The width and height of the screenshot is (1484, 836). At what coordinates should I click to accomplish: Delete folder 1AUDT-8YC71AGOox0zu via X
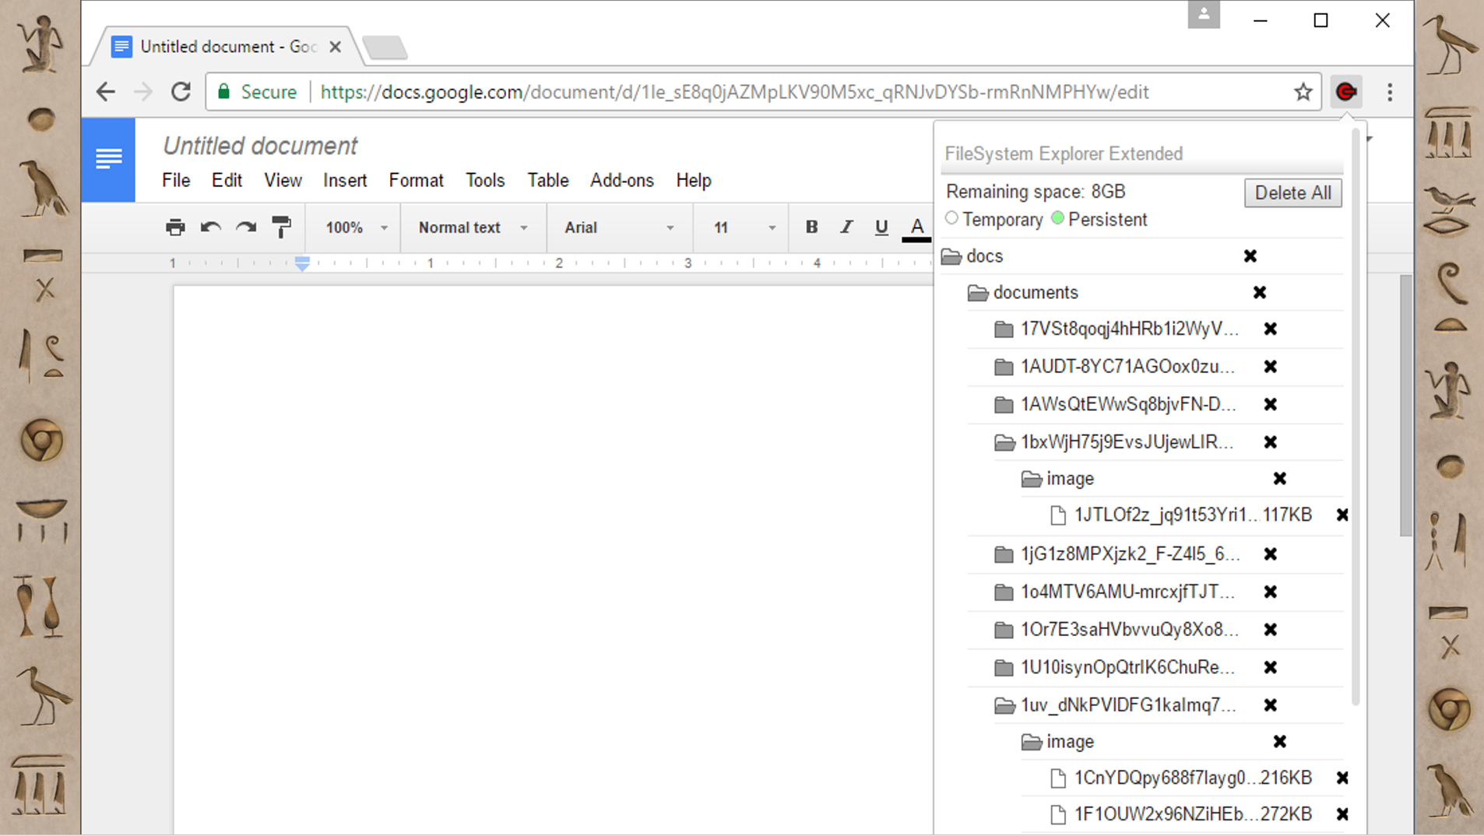[x=1271, y=367]
